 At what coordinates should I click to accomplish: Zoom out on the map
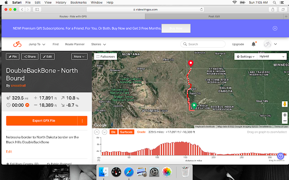[285, 121]
